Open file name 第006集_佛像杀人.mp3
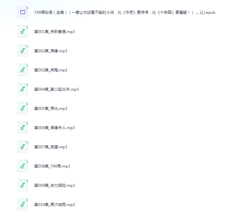231x213 pixels. click(54, 128)
